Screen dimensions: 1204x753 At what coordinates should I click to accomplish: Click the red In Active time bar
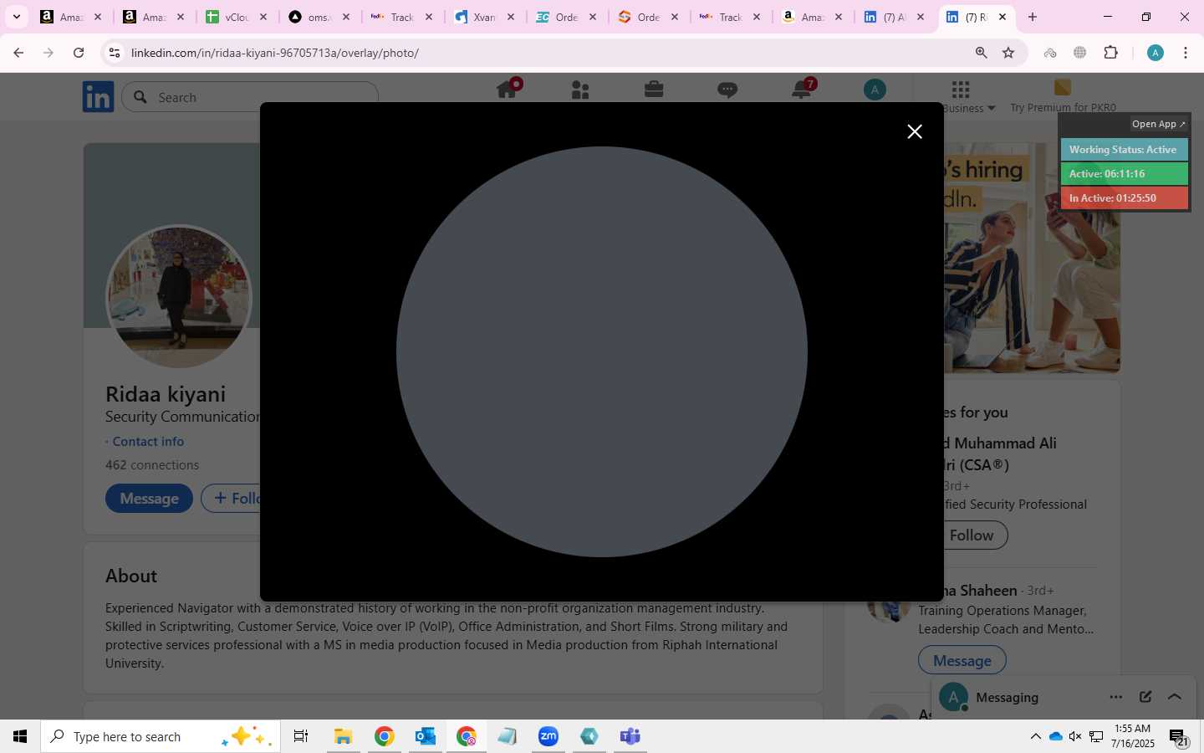[x=1123, y=198]
